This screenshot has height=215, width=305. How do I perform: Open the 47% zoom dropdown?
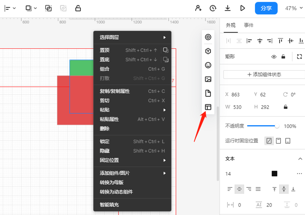[x=293, y=8]
